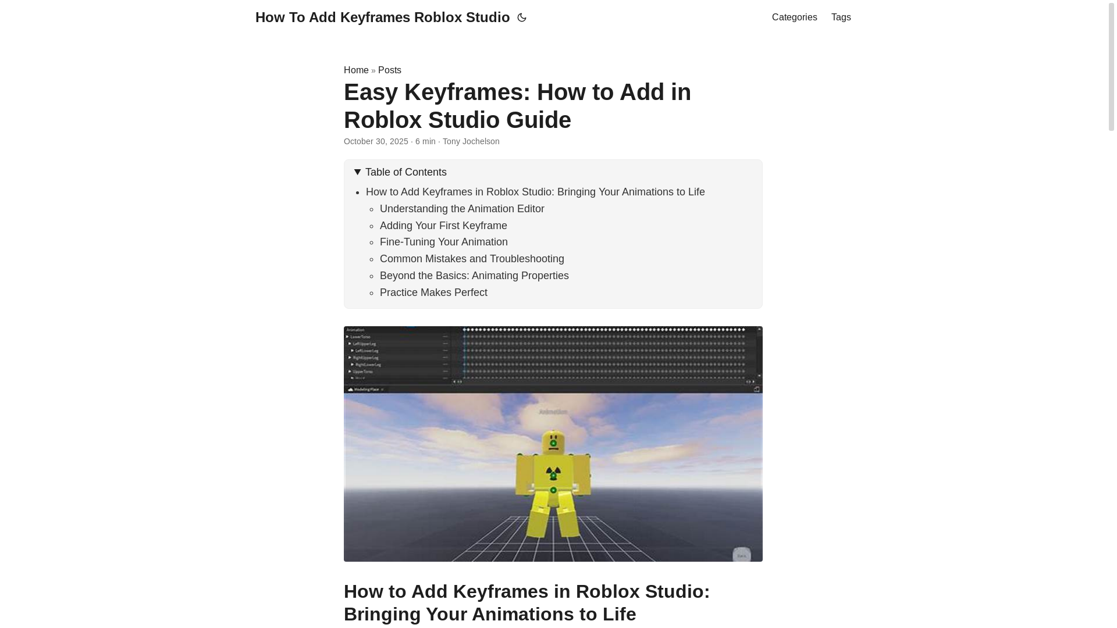Open the Categories menu item
The height and width of the screenshot is (628, 1117).
(x=794, y=17)
